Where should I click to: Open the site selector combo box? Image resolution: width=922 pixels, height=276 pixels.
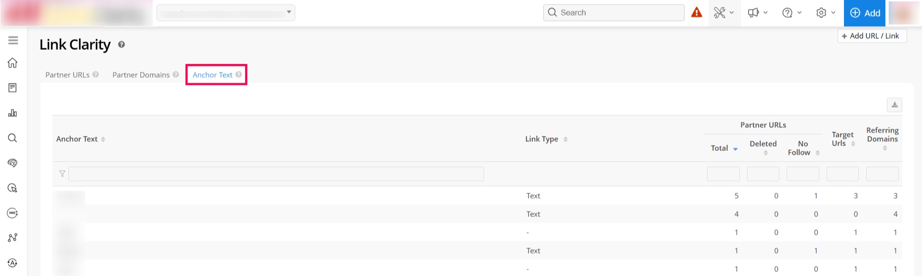click(225, 13)
